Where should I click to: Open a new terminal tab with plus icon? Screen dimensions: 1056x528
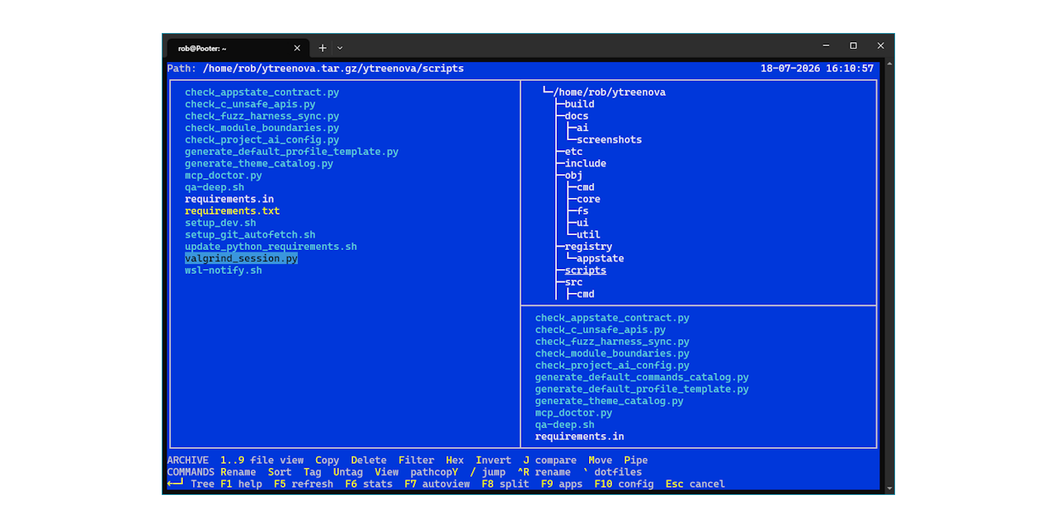pyautogui.click(x=323, y=48)
